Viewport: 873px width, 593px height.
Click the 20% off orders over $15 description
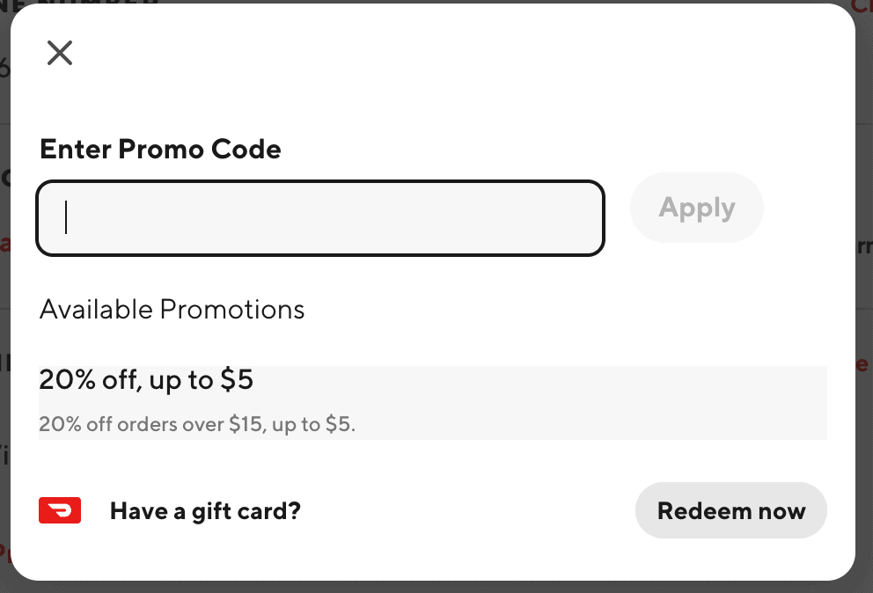pos(197,424)
